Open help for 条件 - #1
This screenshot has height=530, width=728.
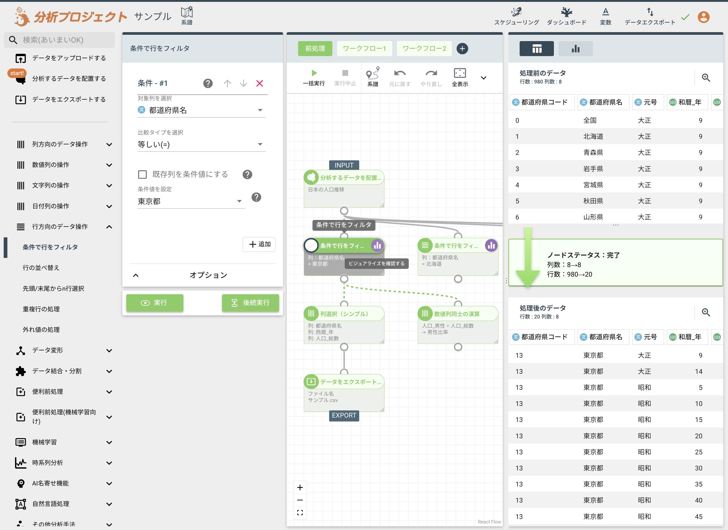pyautogui.click(x=208, y=84)
